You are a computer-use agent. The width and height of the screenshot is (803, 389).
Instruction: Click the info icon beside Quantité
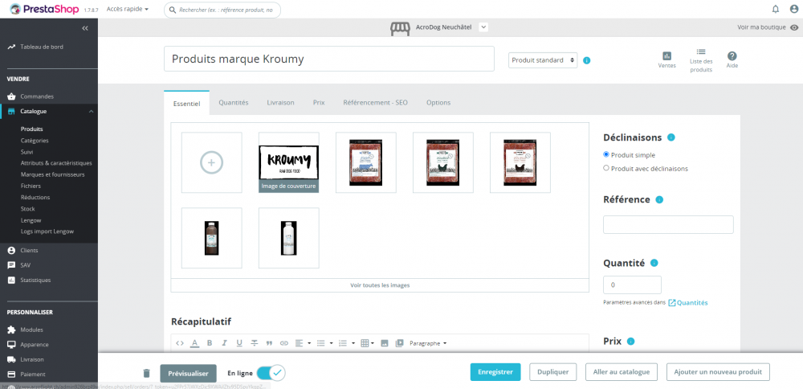pyautogui.click(x=654, y=263)
